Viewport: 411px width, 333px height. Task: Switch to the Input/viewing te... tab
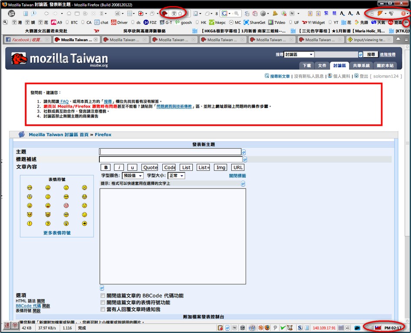click(x=370, y=40)
